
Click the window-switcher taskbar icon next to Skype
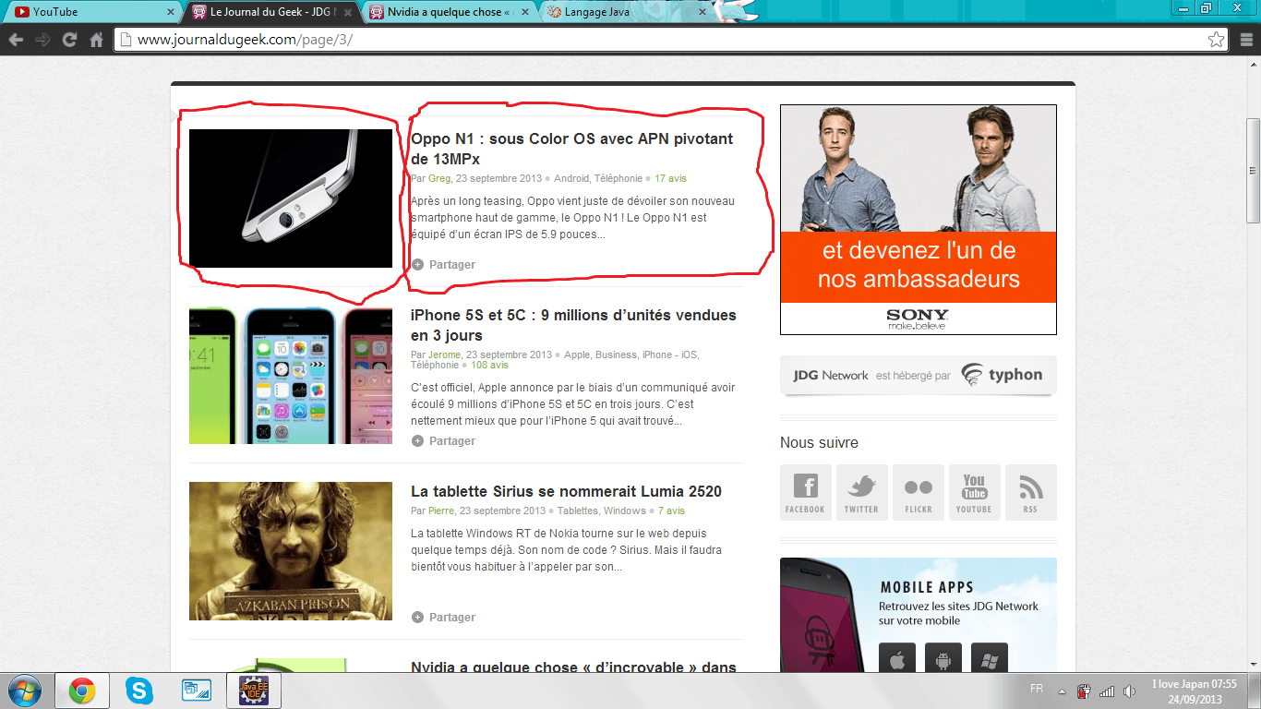[197, 691]
